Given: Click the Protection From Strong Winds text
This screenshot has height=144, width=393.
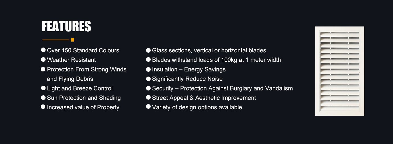Looking at the screenshot, I should 87,69.
